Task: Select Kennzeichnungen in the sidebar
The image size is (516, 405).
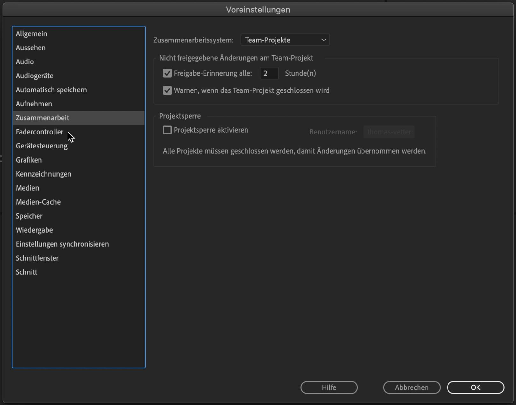Action: click(44, 174)
